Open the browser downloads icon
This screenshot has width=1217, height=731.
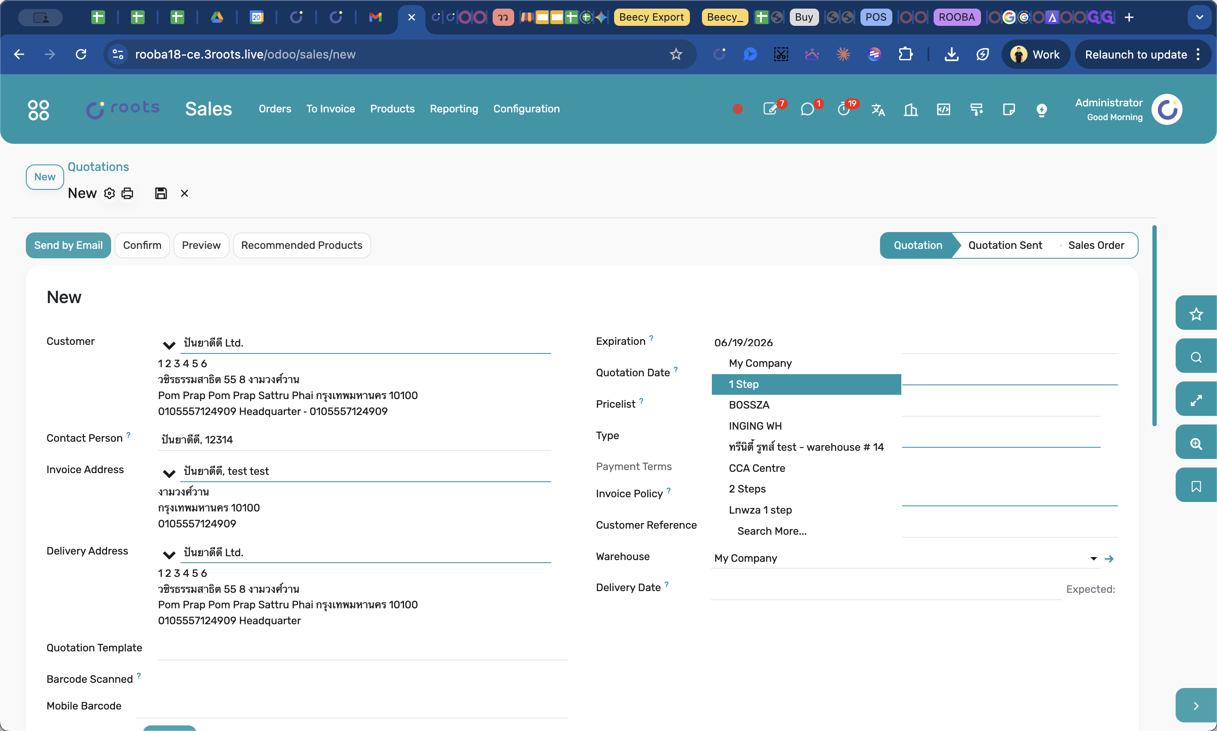click(x=951, y=54)
